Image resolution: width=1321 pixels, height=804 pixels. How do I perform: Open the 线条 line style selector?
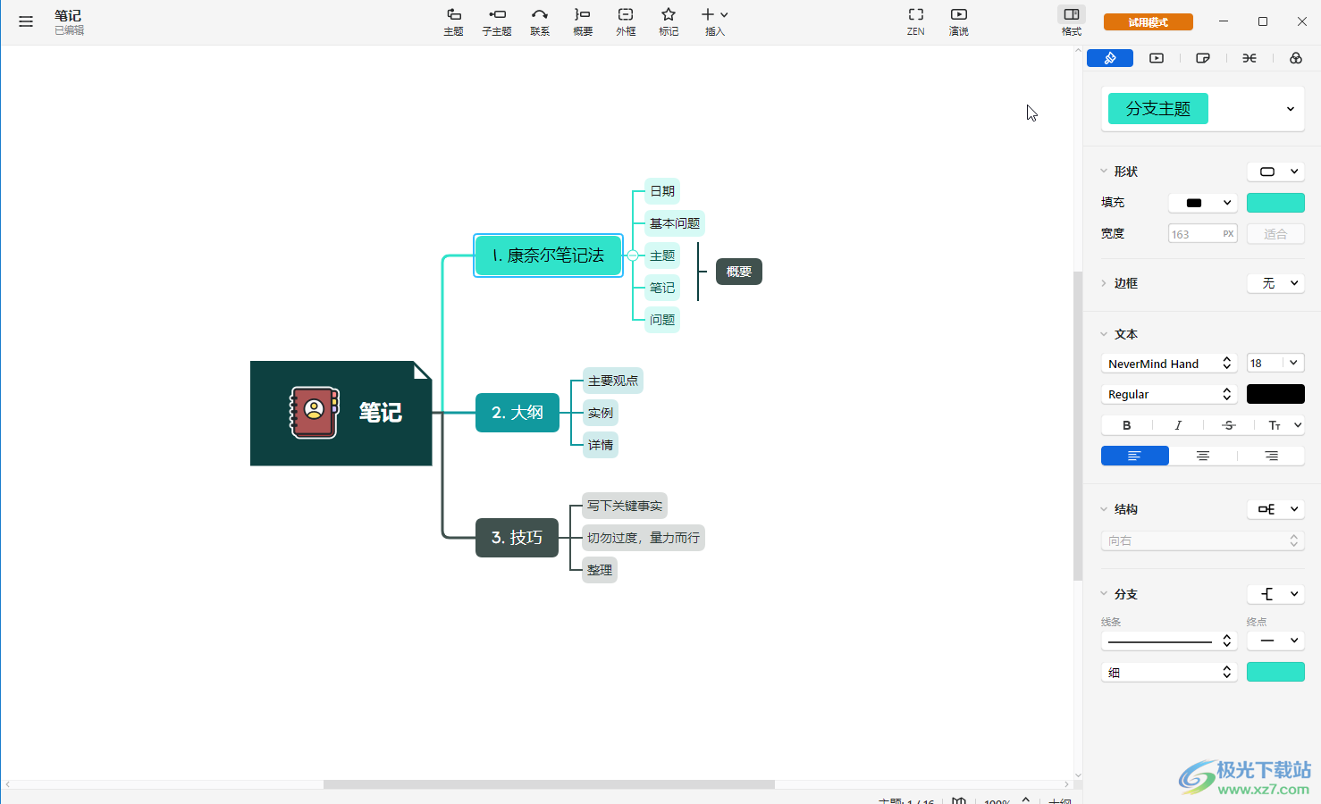(1169, 641)
